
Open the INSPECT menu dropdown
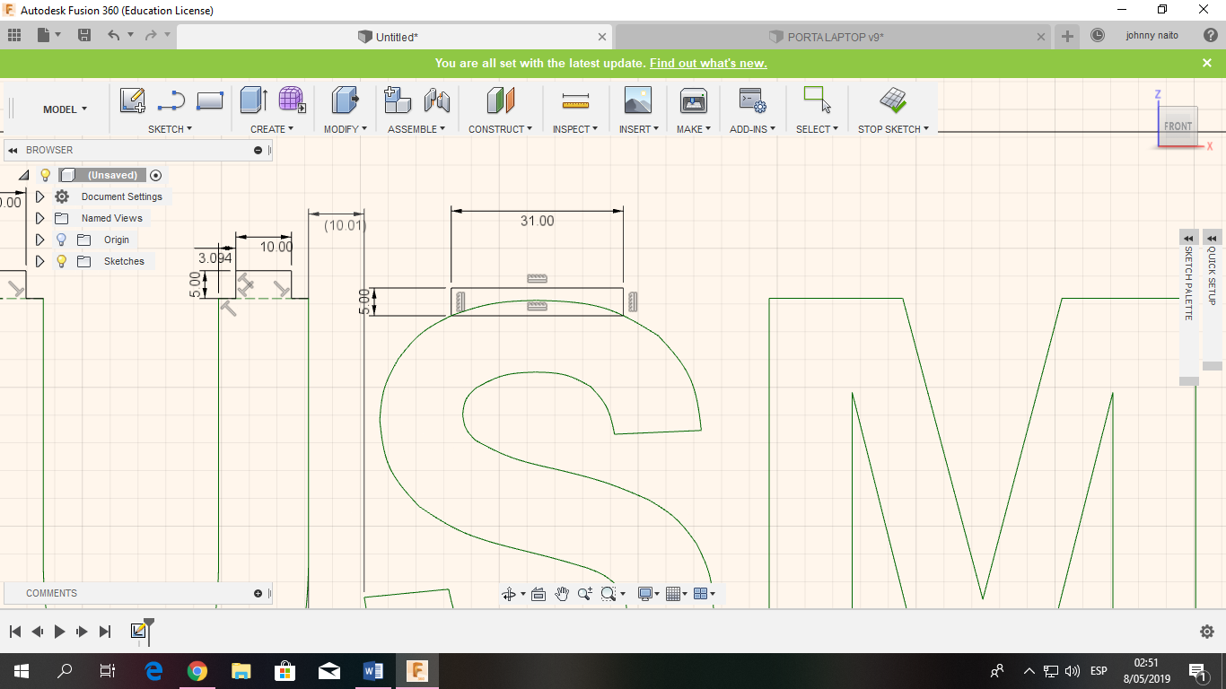(x=575, y=129)
